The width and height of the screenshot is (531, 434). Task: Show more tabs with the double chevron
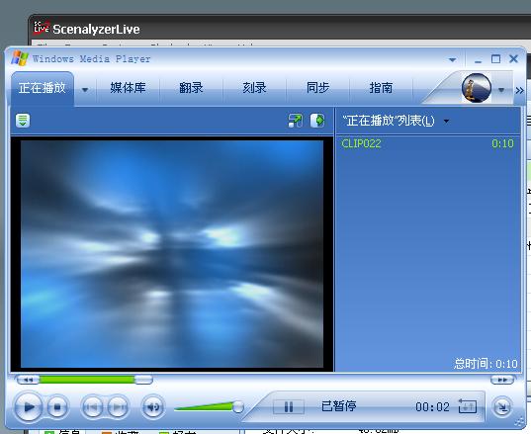[519, 90]
